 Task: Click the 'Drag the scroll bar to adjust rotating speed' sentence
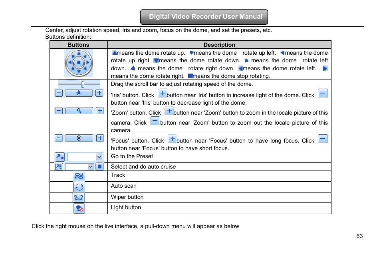point(182,84)
